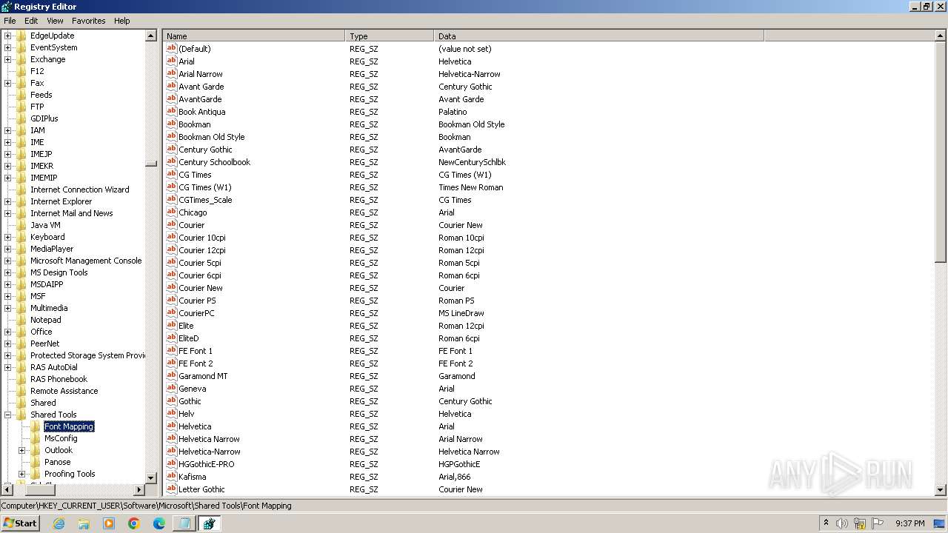Click the Remote Assistance folder icon
The height and width of the screenshot is (533, 948).
(x=21, y=391)
